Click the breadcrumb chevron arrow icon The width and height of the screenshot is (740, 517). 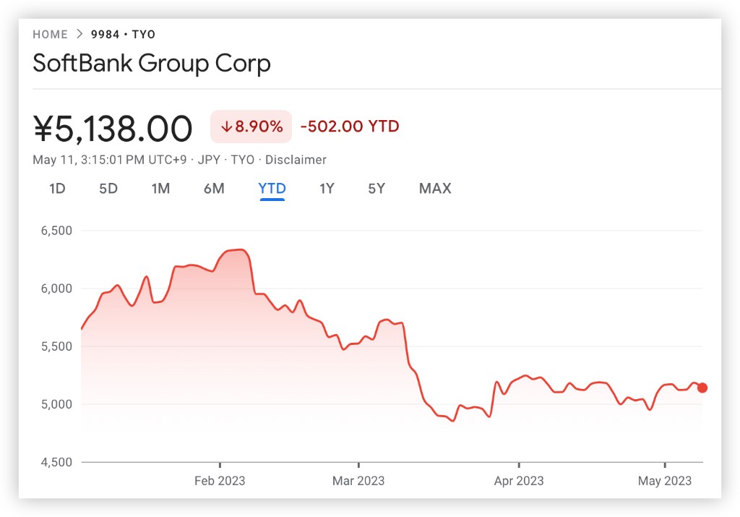(x=79, y=34)
